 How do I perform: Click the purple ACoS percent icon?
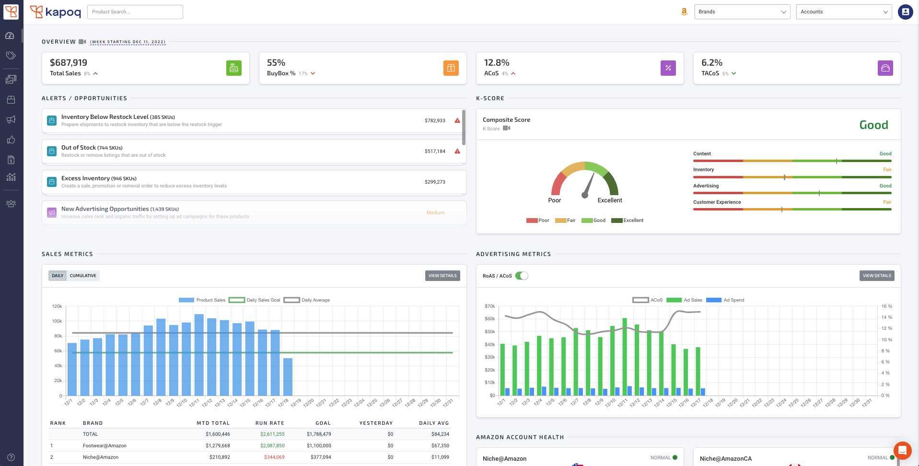(668, 68)
